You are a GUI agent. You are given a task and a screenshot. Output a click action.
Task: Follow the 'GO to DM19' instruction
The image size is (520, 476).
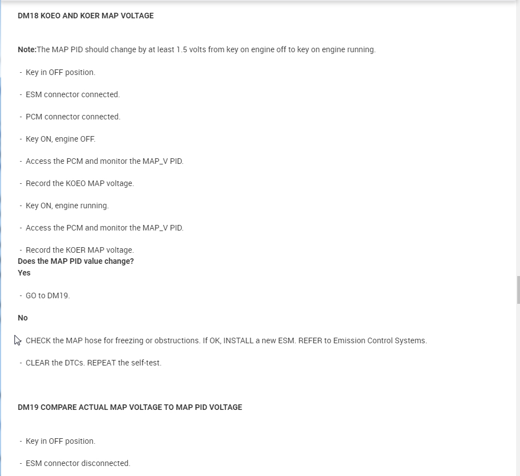pyautogui.click(x=47, y=295)
